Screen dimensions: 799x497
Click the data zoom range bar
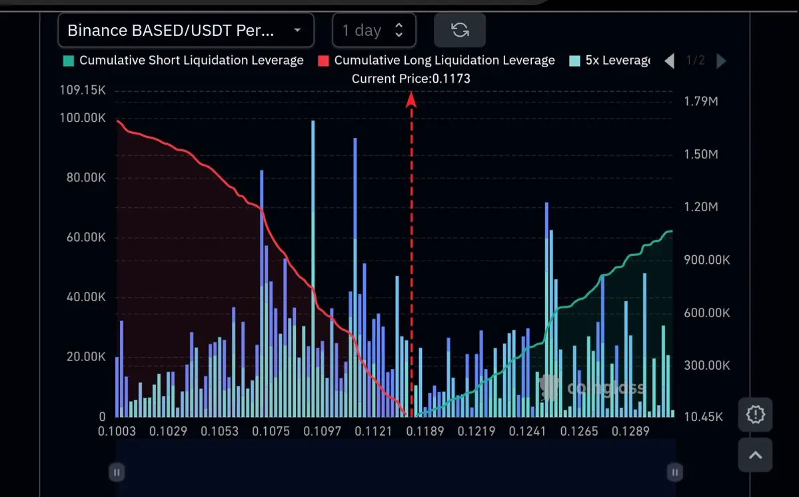396,468
